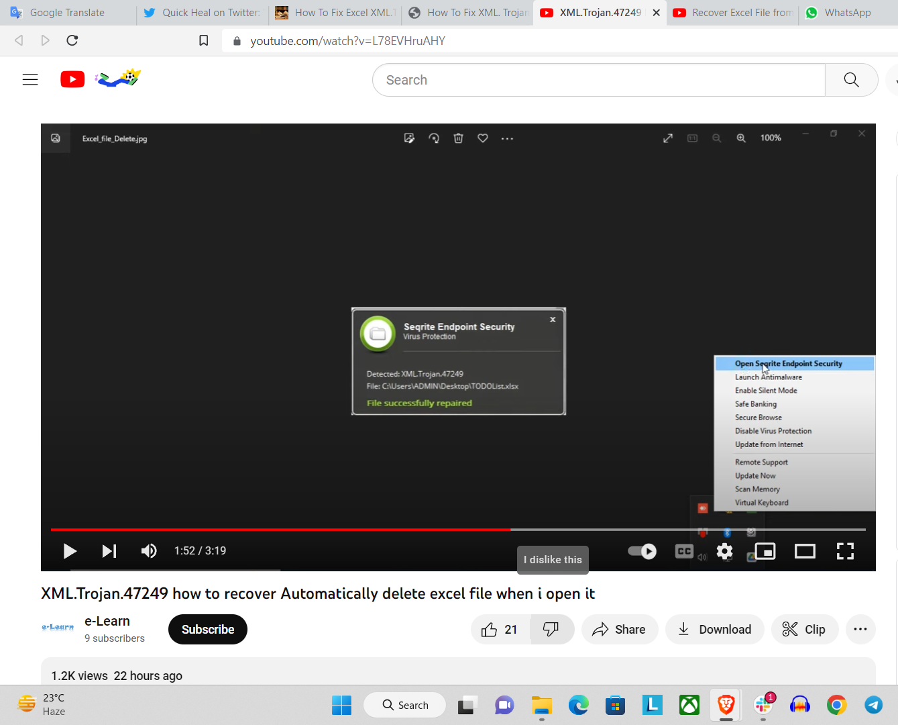
Task: Open the video settings gear
Action: [x=724, y=551]
